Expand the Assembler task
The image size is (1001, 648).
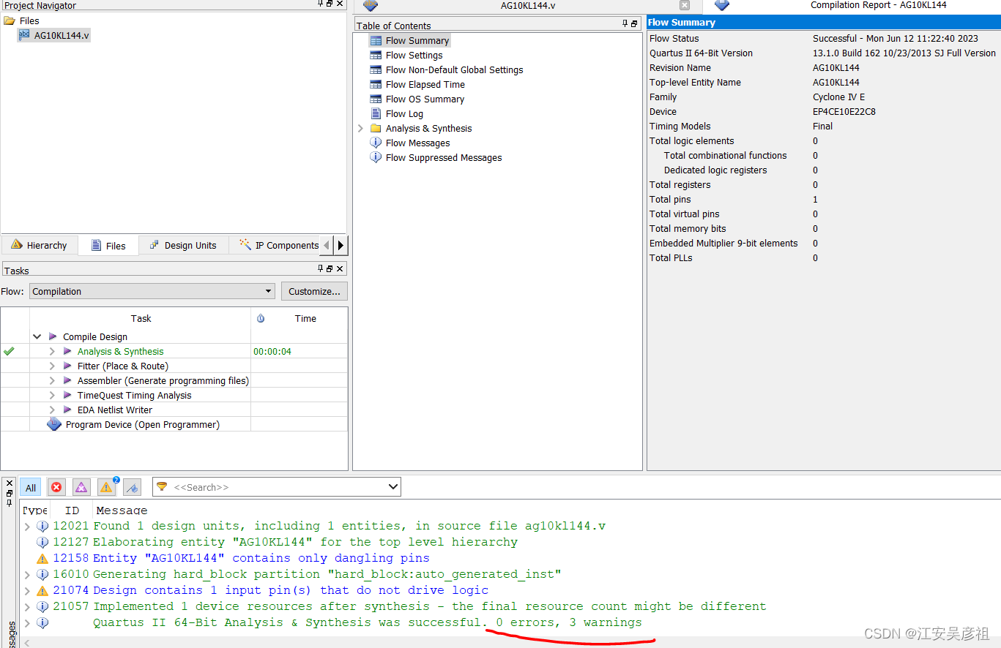pyautogui.click(x=52, y=381)
